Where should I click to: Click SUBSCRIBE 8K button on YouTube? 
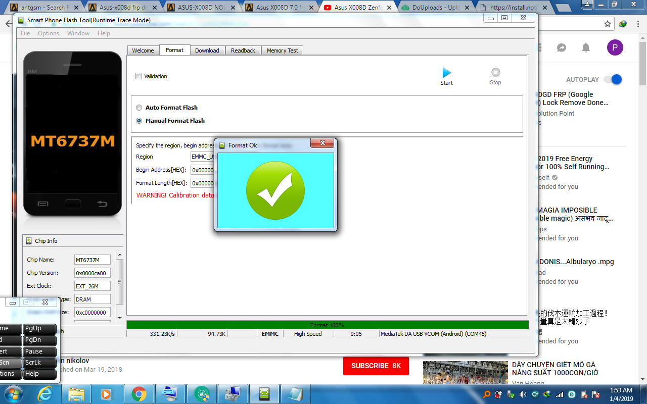tap(377, 366)
